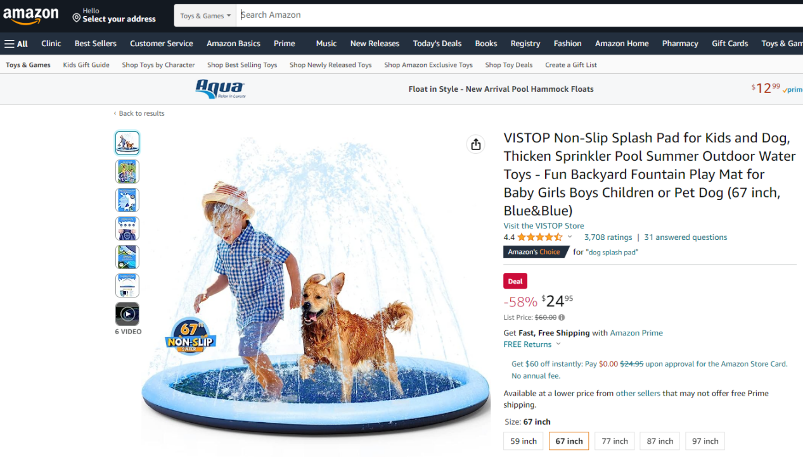Select the 59 inch size option
The height and width of the screenshot is (457, 803).
click(524, 441)
